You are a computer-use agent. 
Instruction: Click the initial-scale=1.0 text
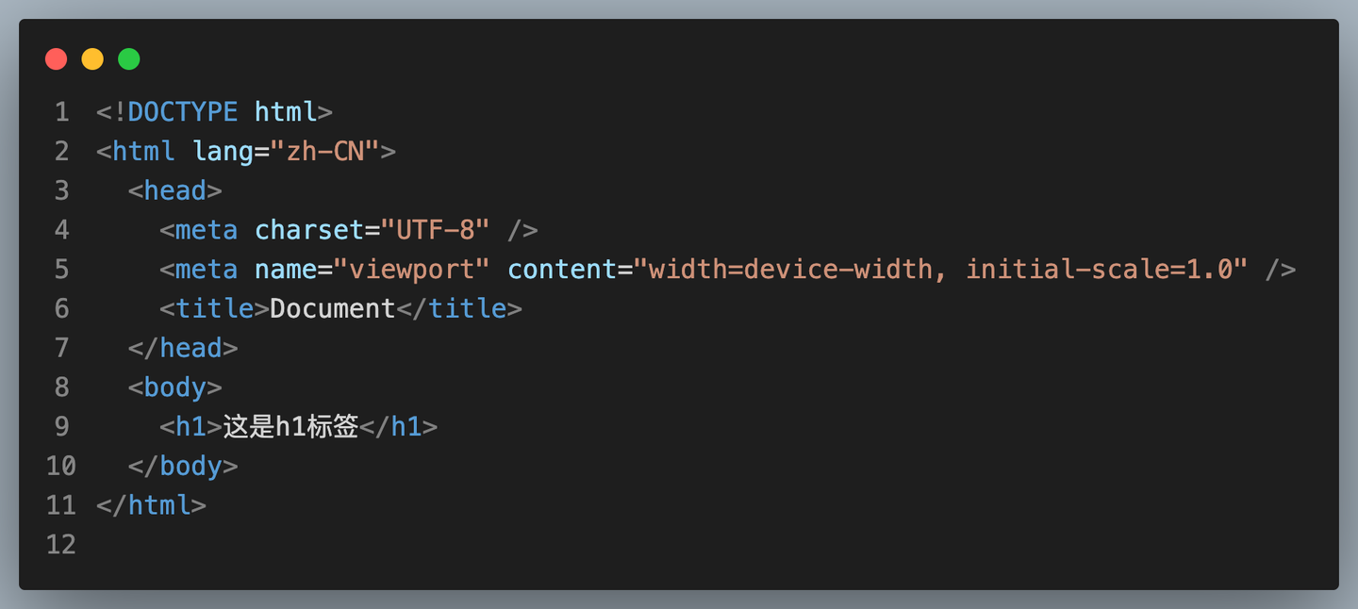tap(1099, 270)
